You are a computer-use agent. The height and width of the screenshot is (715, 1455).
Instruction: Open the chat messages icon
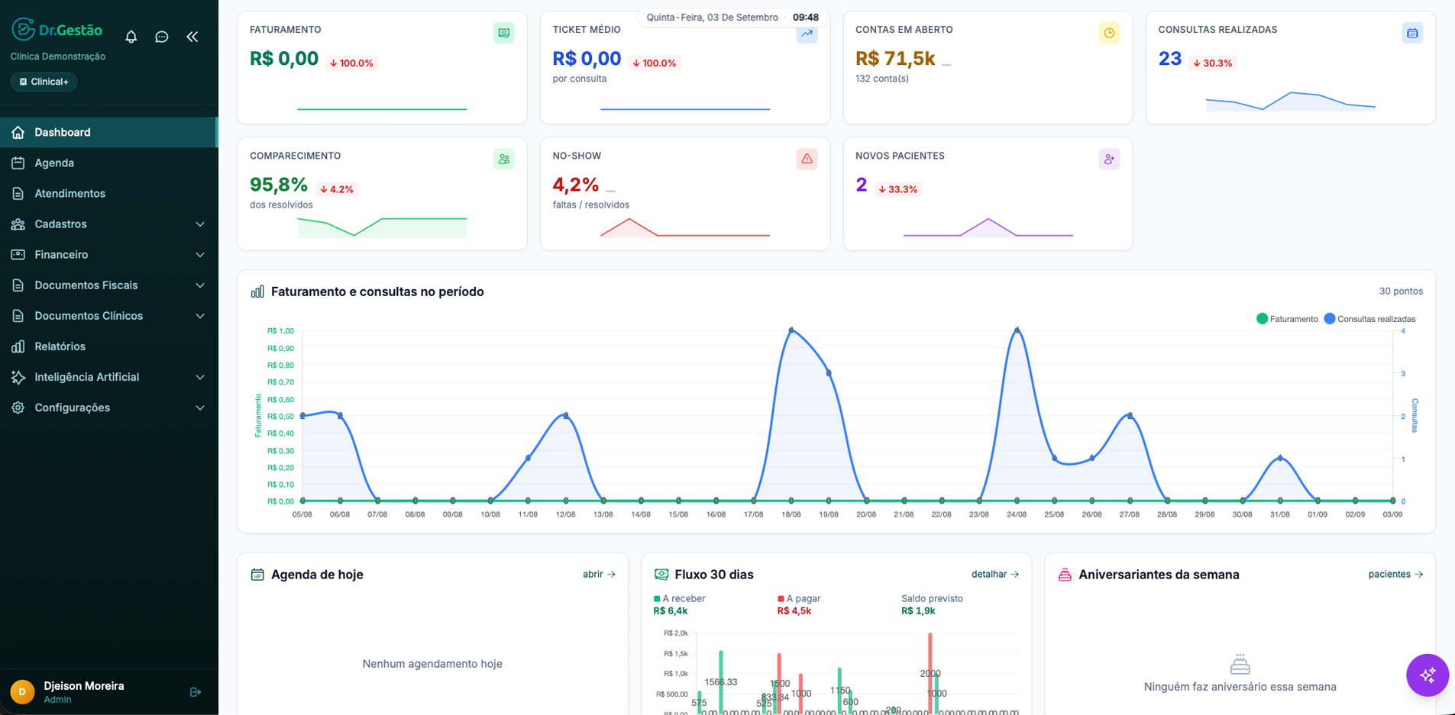coord(162,37)
